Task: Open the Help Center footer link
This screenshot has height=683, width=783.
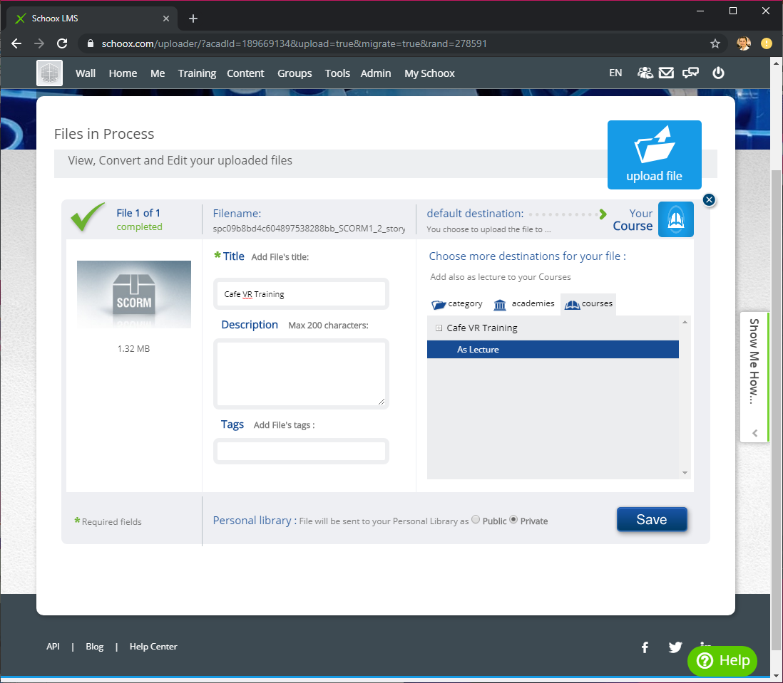Action: (x=153, y=647)
